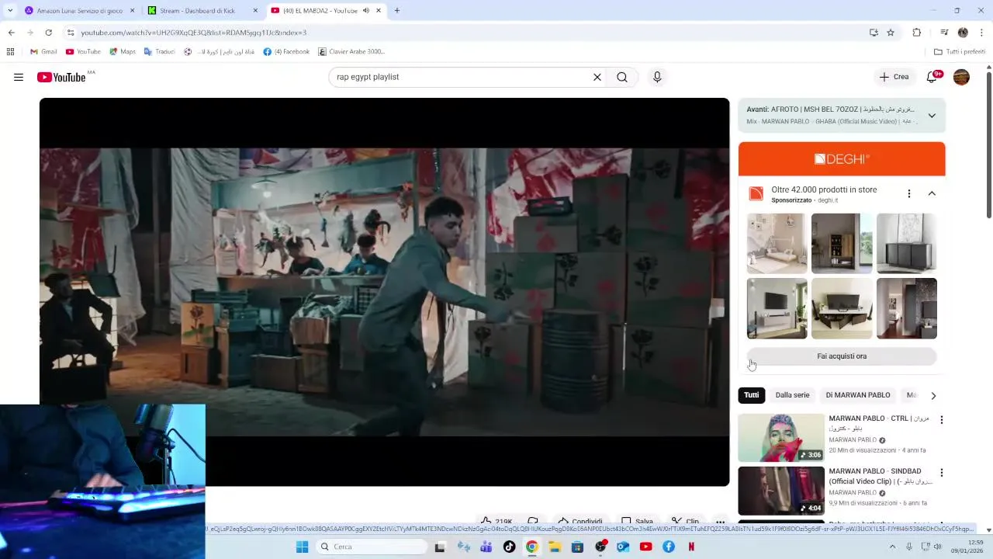This screenshot has height=559, width=993.
Task: Open the Chrome media controls icon
Action: pos(944,33)
